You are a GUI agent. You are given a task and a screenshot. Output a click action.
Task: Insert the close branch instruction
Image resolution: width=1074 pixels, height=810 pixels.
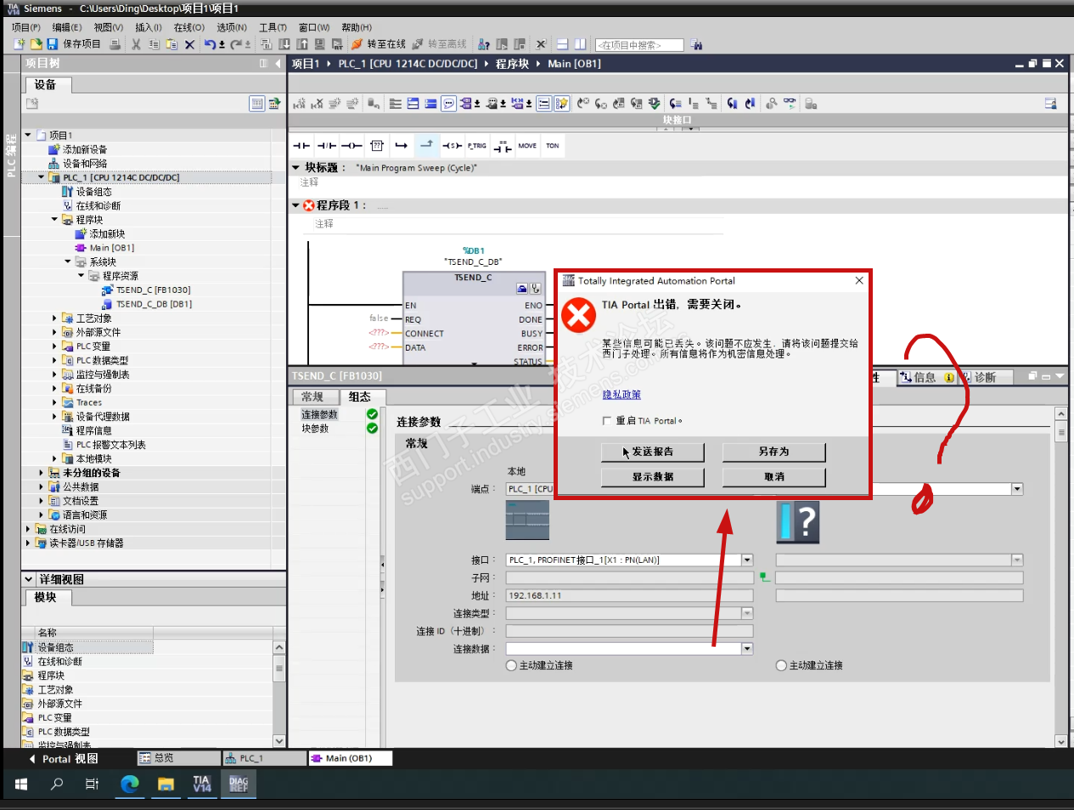click(x=426, y=146)
